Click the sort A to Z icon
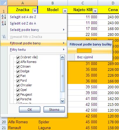Viewport: 119px width, 130px height. (4, 17)
